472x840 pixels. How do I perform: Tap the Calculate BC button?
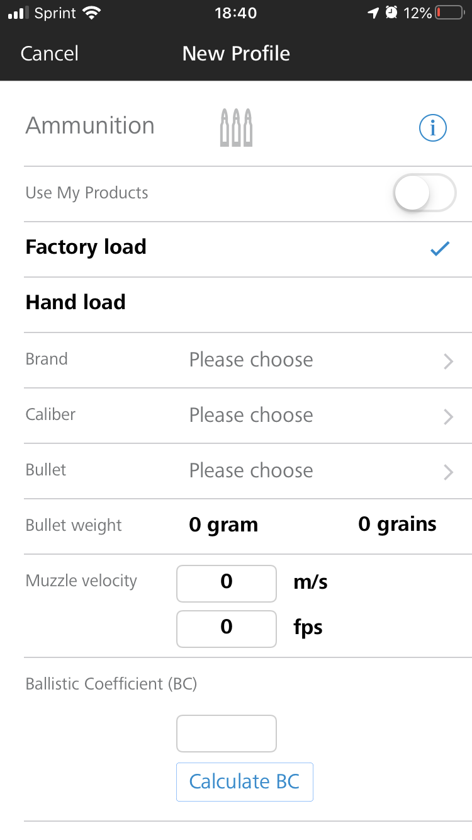(x=245, y=782)
